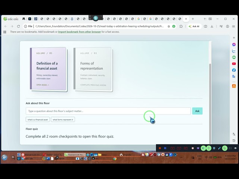Open Messenger in the sidebar
This screenshot has width=239, height=179.
coord(234,44)
